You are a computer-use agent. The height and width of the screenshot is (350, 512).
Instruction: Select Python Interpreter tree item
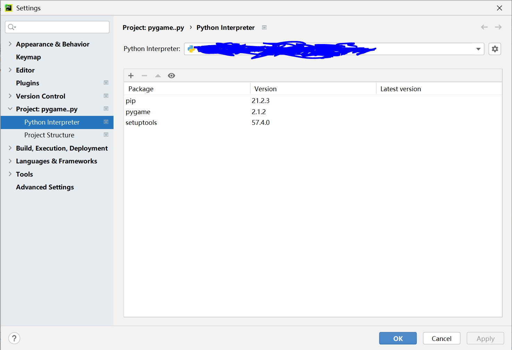click(x=57, y=122)
